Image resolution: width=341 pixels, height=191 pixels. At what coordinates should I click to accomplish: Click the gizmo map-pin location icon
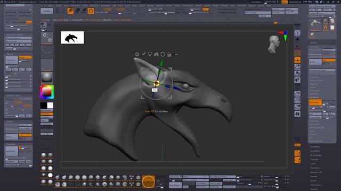pos(150,54)
